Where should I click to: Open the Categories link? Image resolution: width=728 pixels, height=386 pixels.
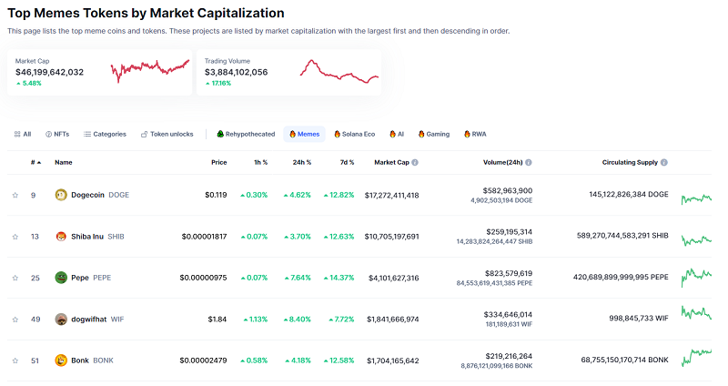tap(105, 134)
